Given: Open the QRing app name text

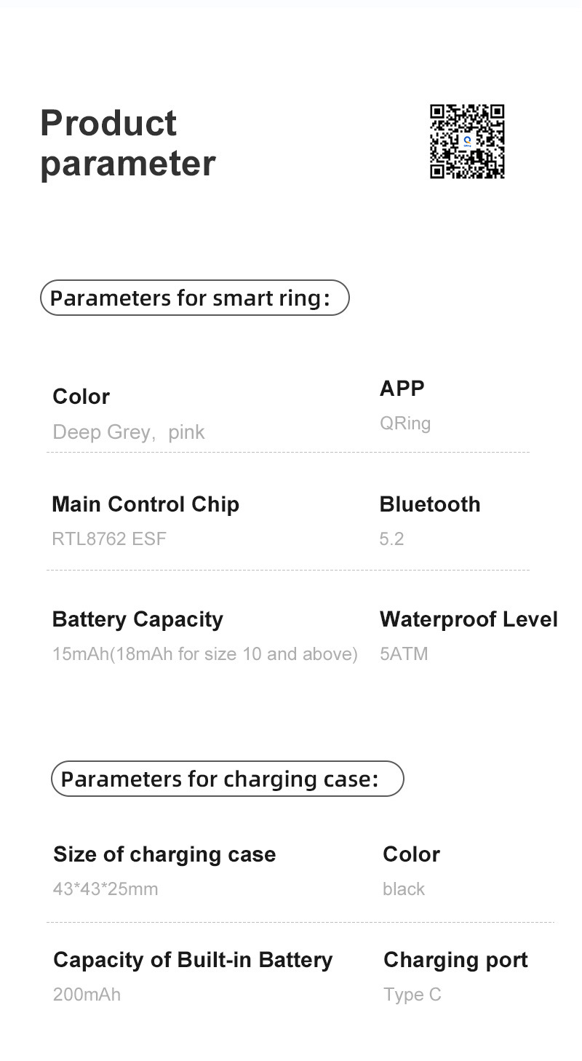Looking at the screenshot, I should (405, 424).
